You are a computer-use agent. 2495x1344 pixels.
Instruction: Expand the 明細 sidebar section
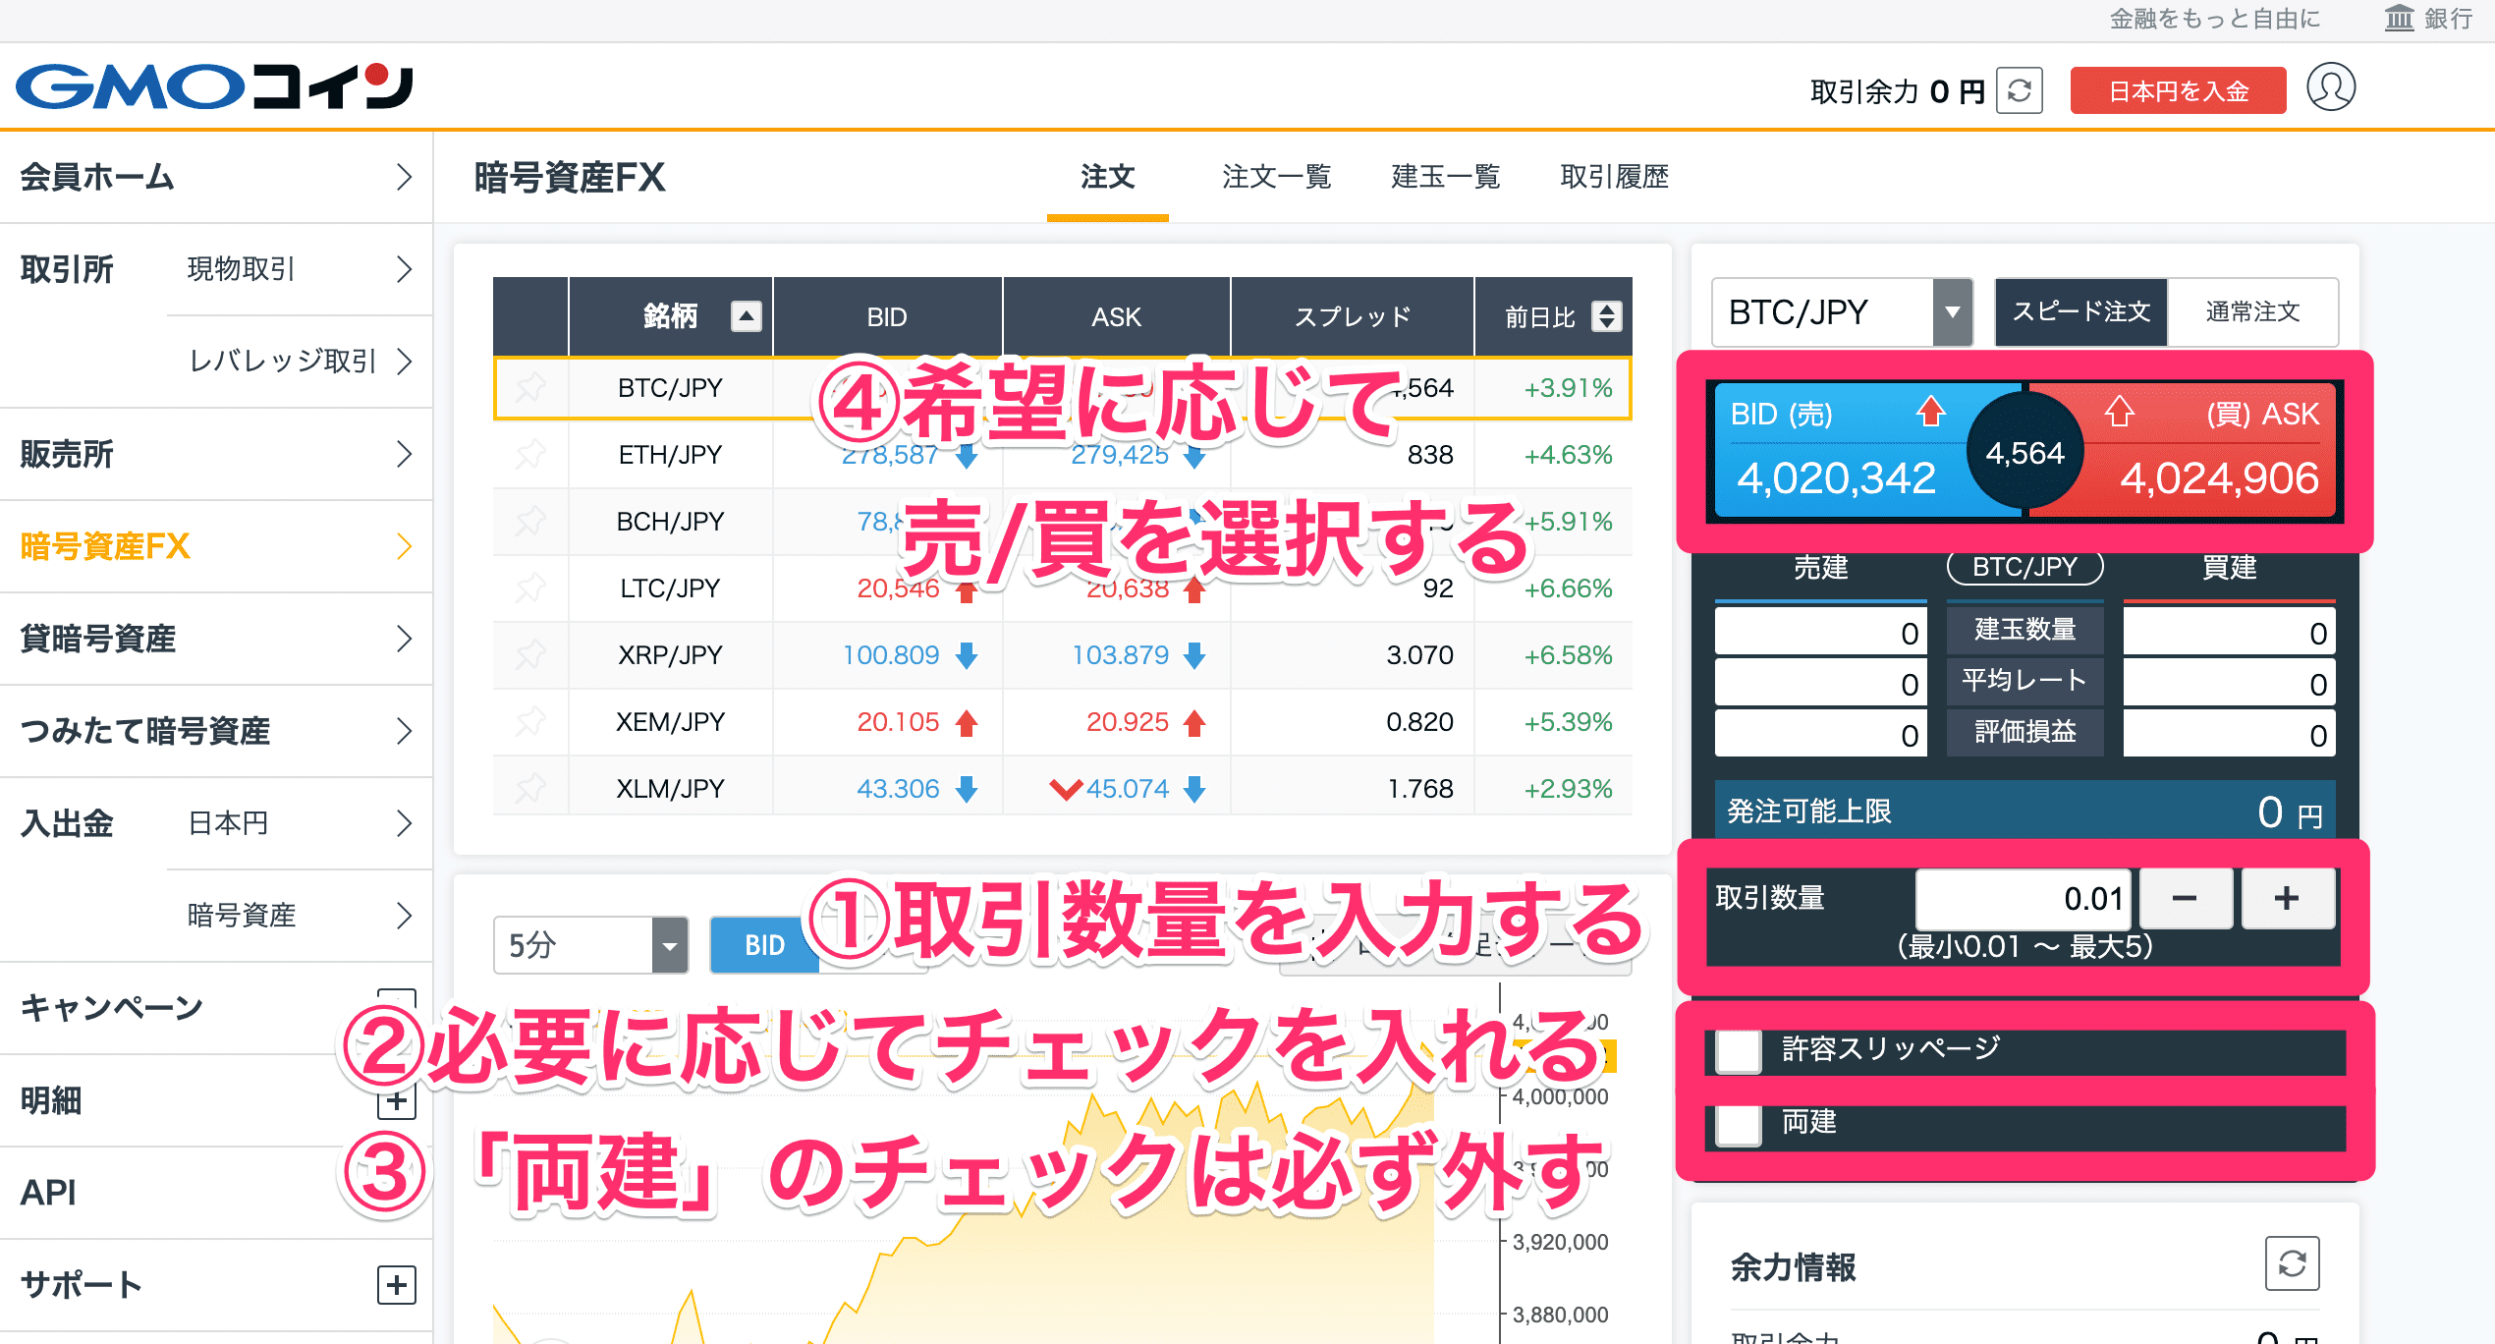coord(397,1101)
